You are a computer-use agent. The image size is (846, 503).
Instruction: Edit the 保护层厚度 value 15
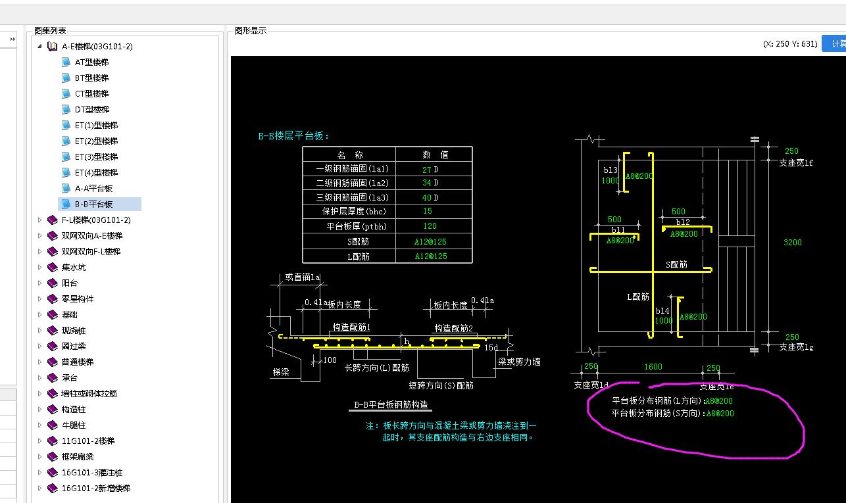point(428,212)
